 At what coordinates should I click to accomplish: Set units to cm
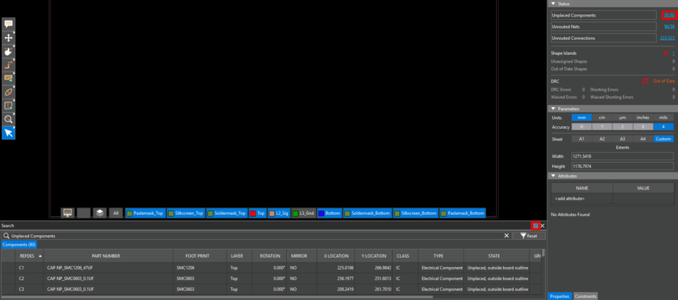[602, 118]
